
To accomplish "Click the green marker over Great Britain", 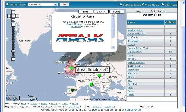I will pos(71,68).
